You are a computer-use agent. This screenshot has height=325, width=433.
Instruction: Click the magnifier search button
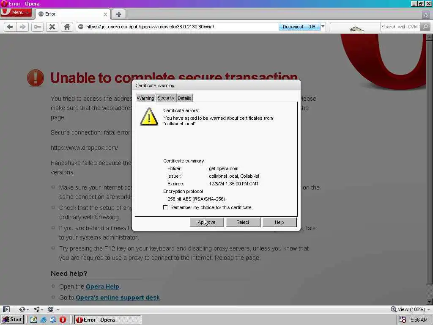pos(425,27)
